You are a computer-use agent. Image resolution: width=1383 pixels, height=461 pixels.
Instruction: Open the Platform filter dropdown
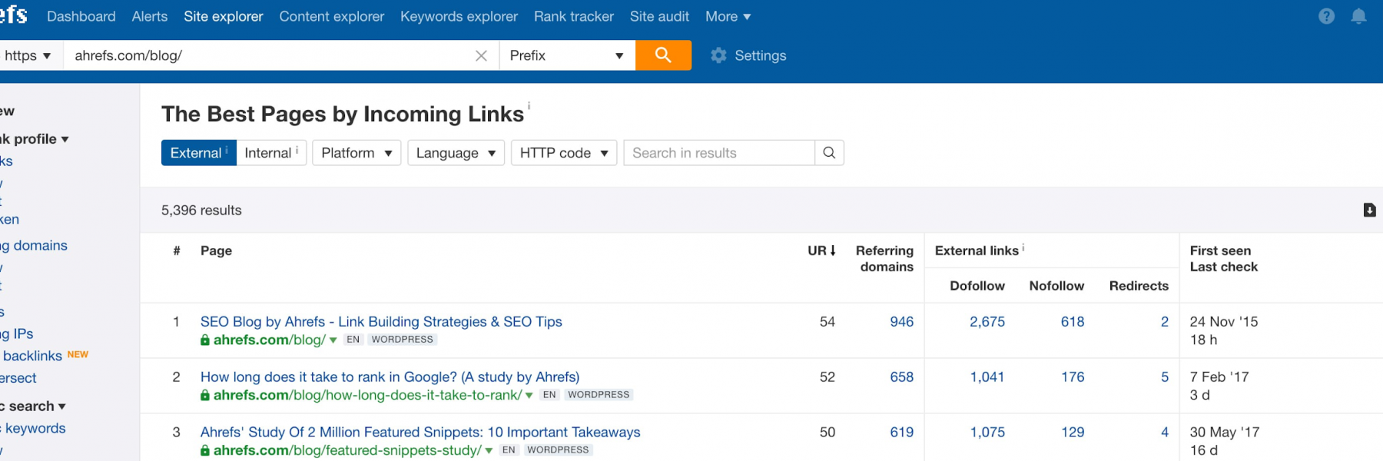pos(357,153)
